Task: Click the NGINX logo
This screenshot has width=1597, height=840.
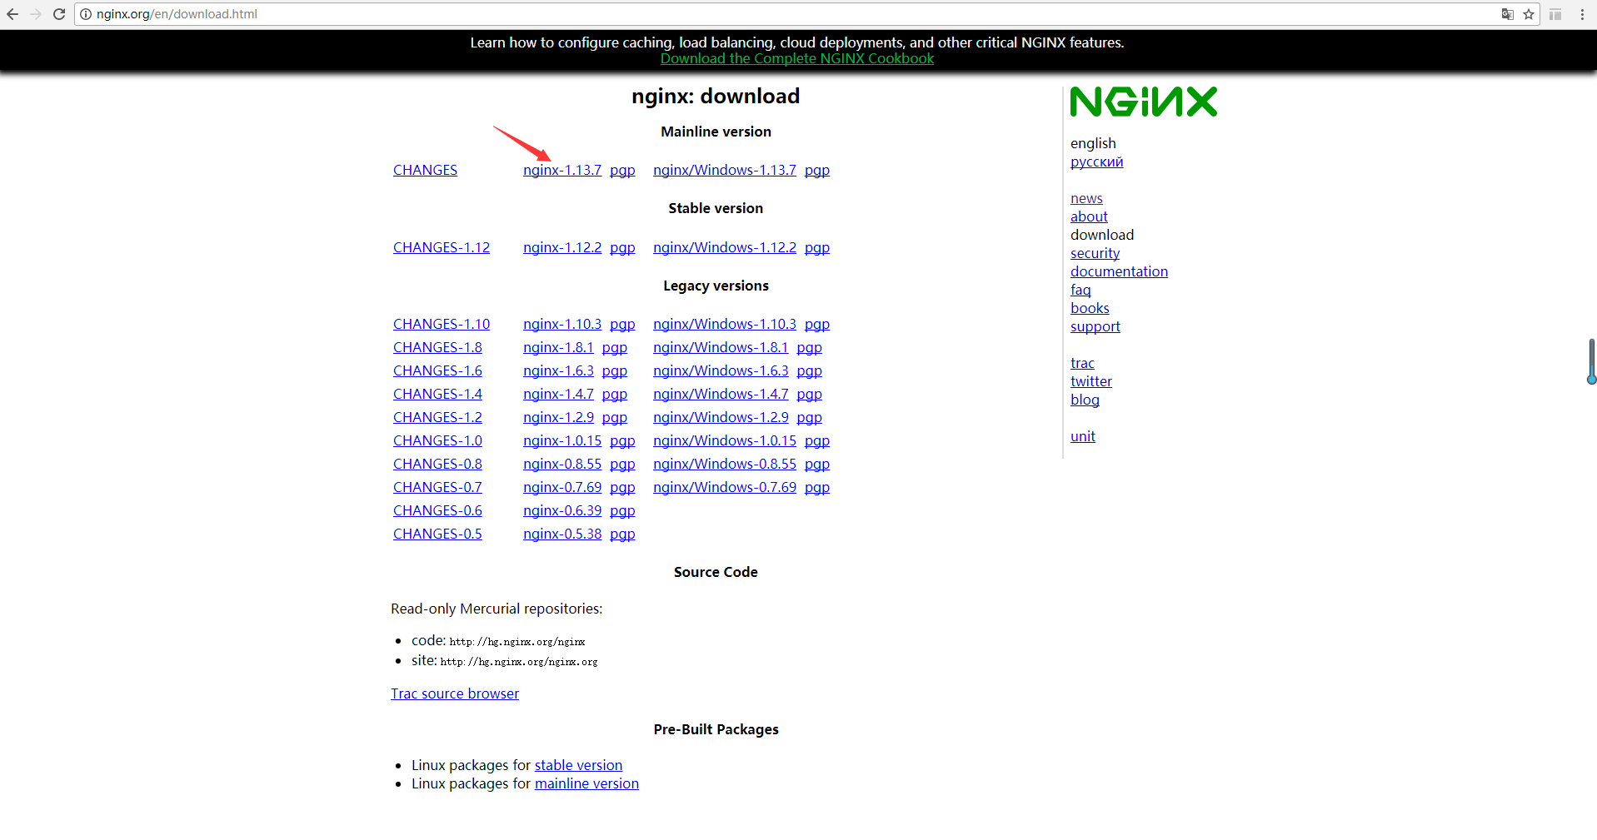Action: click(x=1144, y=102)
